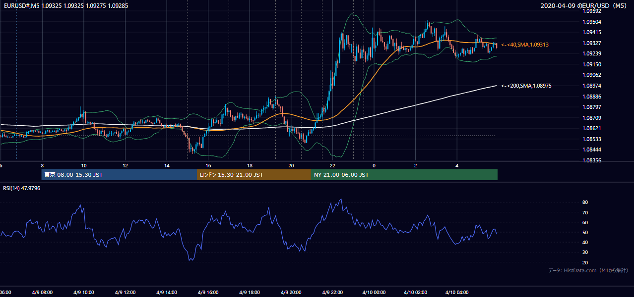
Task: Click the 4/9 18:00 time axis label
Action: tap(250, 292)
